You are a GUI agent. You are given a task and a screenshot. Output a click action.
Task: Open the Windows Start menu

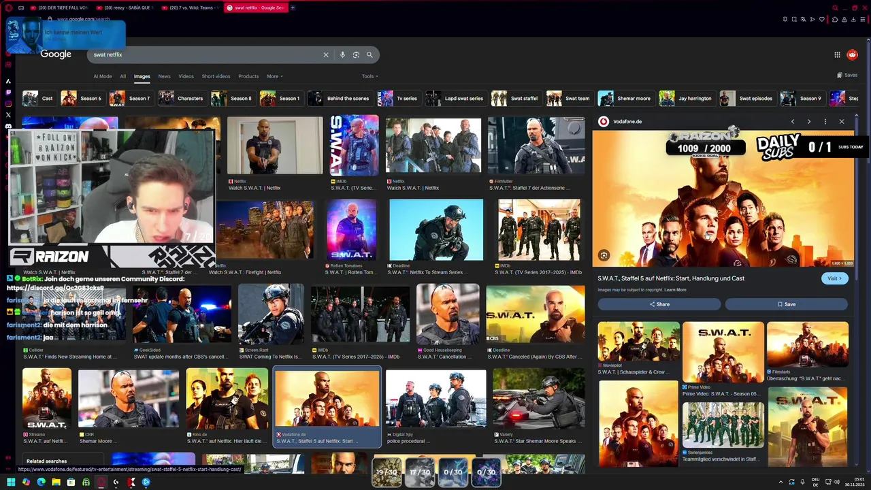(x=11, y=482)
